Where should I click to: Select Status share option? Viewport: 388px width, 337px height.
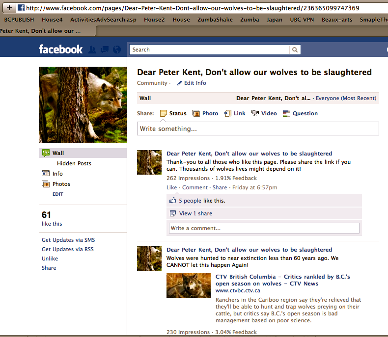click(x=178, y=113)
